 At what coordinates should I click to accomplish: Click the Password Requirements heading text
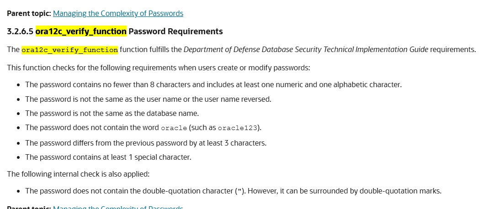[x=175, y=31]
